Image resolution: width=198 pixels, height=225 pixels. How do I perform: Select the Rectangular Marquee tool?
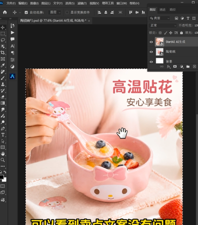tap(3, 34)
